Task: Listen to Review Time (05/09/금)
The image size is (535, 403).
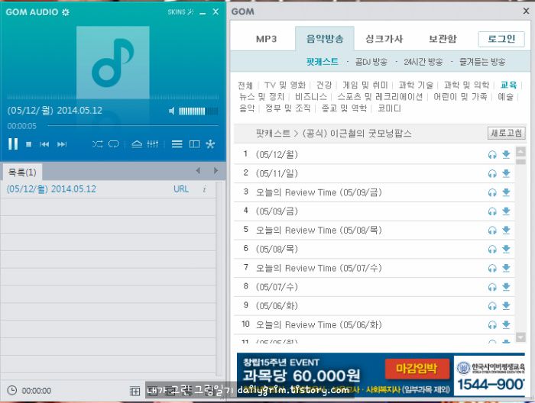Action: click(x=492, y=193)
